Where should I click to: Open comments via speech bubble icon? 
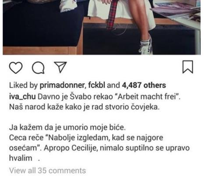click(x=38, y=68)
